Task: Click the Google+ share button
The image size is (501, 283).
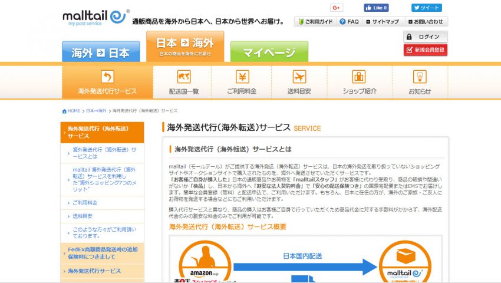Action: [x=337, y=8]
